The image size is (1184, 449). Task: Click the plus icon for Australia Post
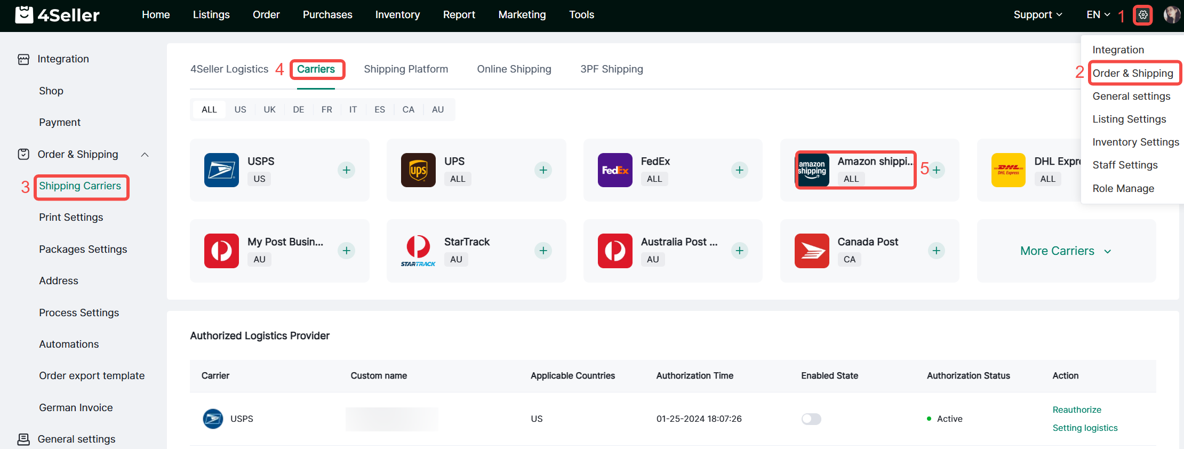point(739,251)
